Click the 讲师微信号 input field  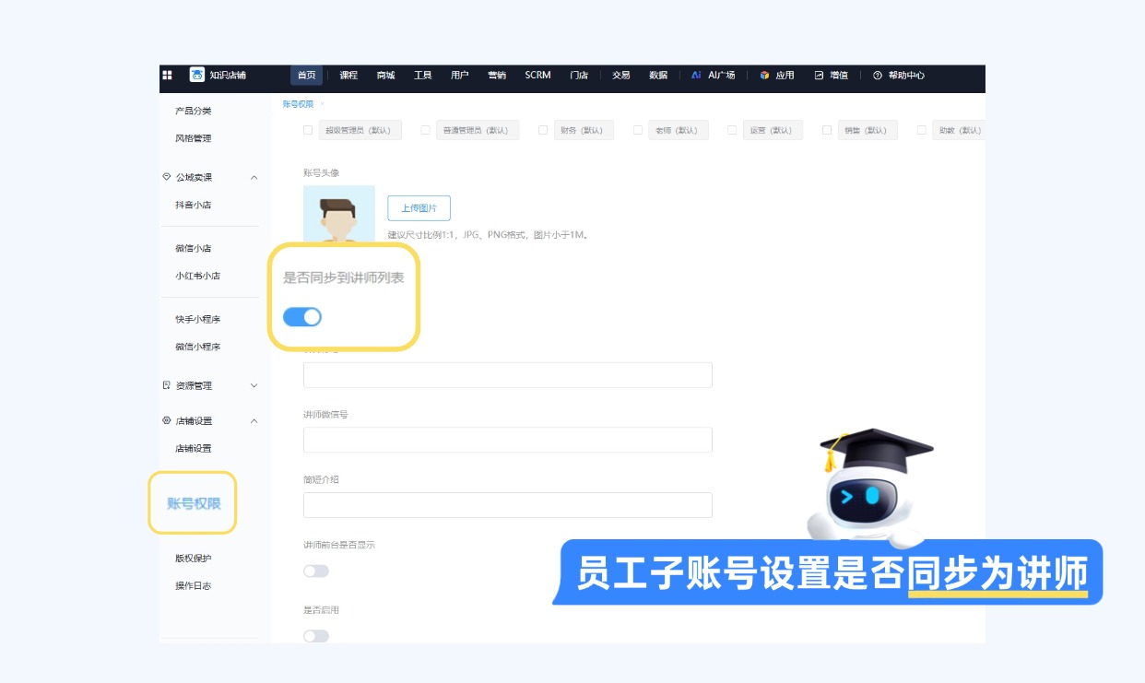point(508,440)
